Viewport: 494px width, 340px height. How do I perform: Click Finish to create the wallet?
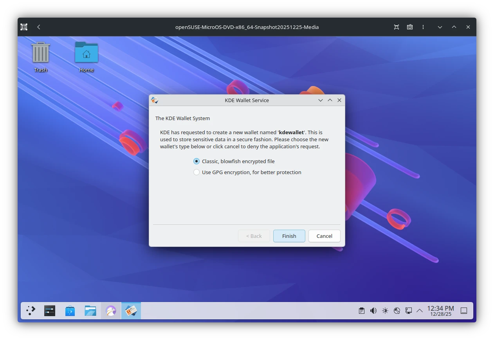click(289, 236)
